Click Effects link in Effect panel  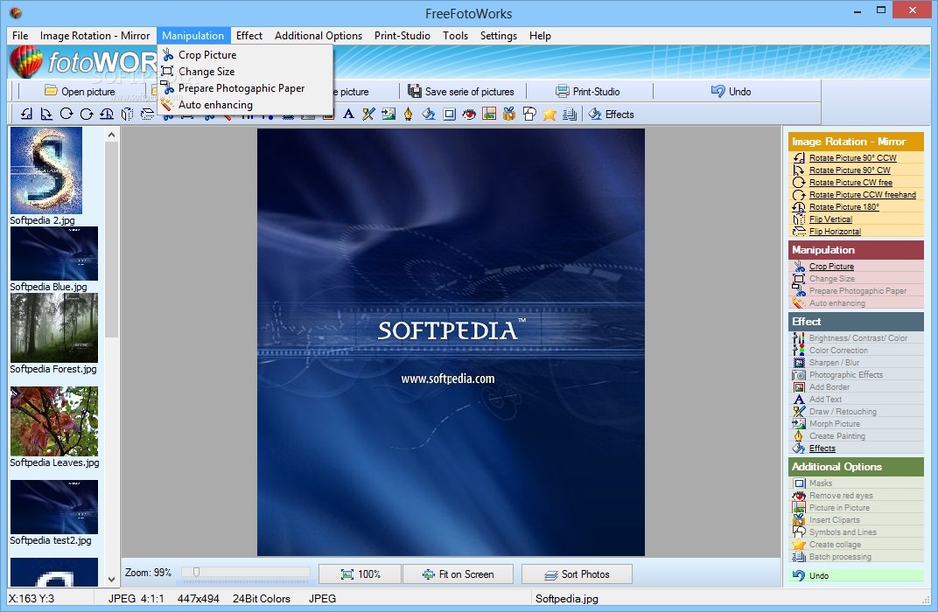[x=822, y=449]
